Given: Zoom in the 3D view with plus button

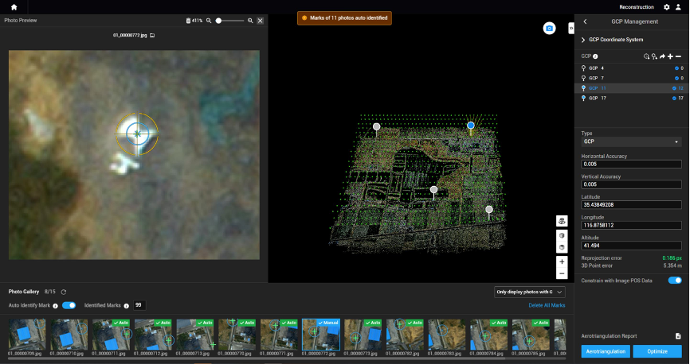Looking at the screenshot, I should point(562,261).
